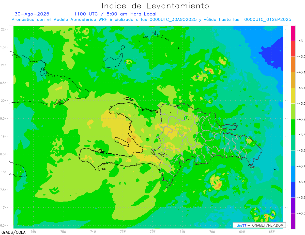305x235 pixels.
Task: Click the "0.5N" latitude tick label
Action: click(x=4, y=83)
